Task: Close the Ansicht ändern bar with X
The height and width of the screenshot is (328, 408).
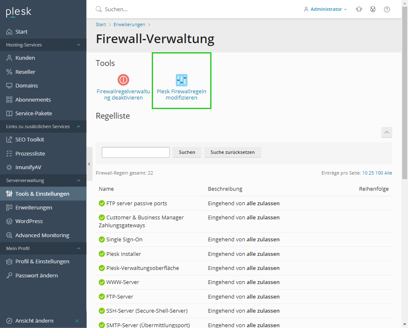Action: (77, 321)
